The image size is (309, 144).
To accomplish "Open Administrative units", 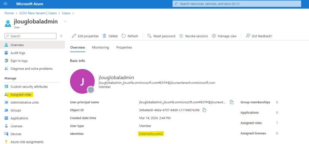I will [25, 102].
